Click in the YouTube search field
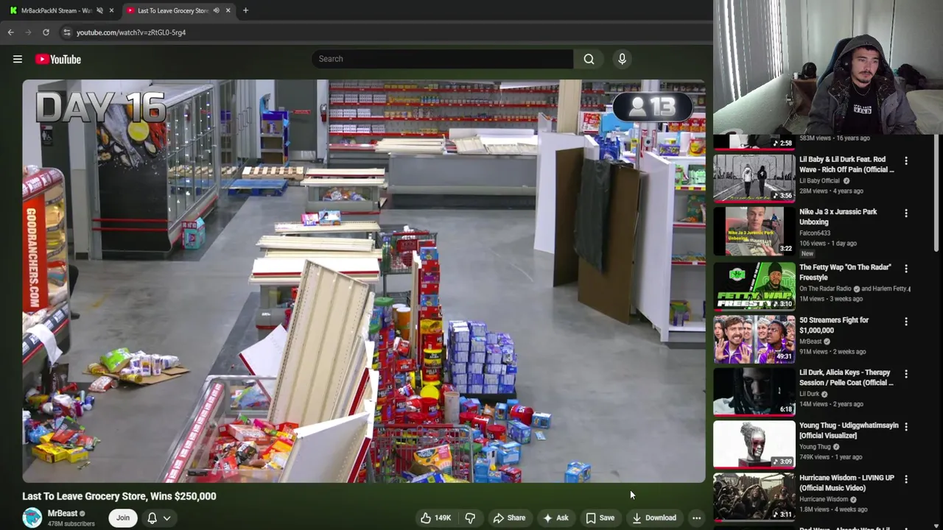The height and width of the screenshot is (530, 943). [442, 59]
